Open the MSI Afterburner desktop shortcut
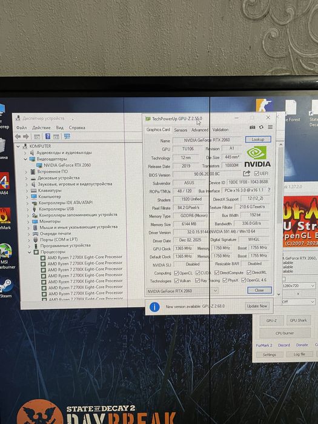318x424 pixels. [5, 256]
